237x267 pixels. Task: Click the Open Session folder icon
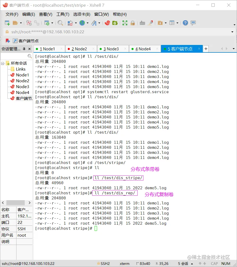pos(15,23)
